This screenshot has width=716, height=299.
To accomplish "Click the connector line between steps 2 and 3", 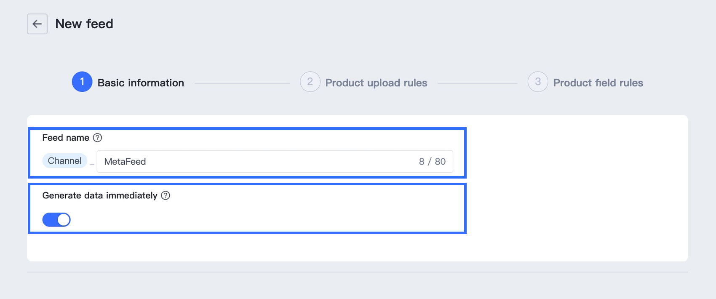I will click(x=478, y=83).
